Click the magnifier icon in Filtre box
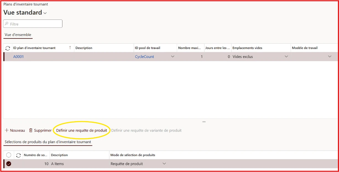Viewport: 339px width, 172px height. click(7, 24)
